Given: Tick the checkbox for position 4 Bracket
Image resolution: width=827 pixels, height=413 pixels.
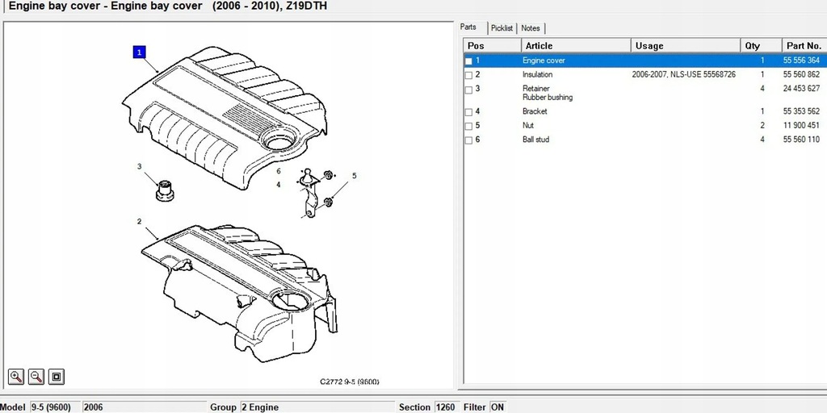Looking at the screenshot, I should (468, 112).
